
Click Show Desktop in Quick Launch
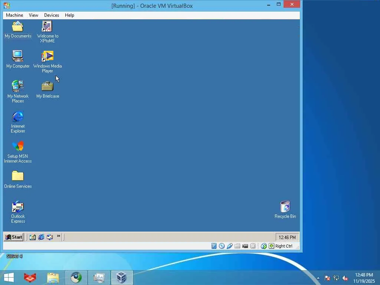[33, 237]
